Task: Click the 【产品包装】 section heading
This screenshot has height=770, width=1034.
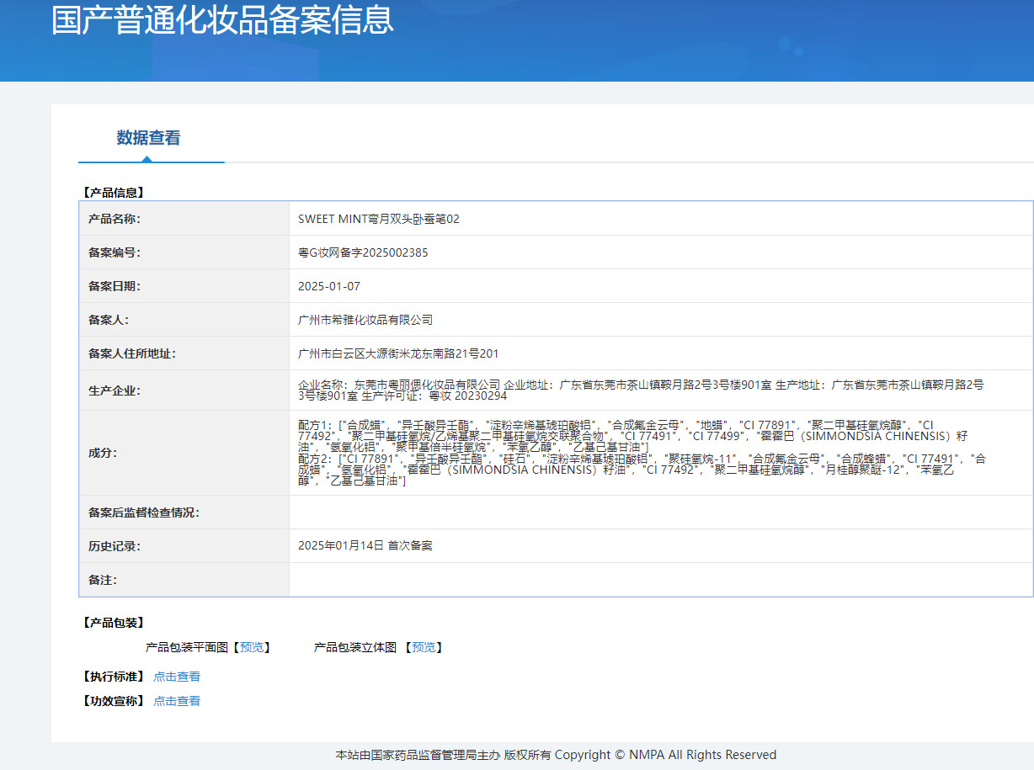Action: coord(113,623)
